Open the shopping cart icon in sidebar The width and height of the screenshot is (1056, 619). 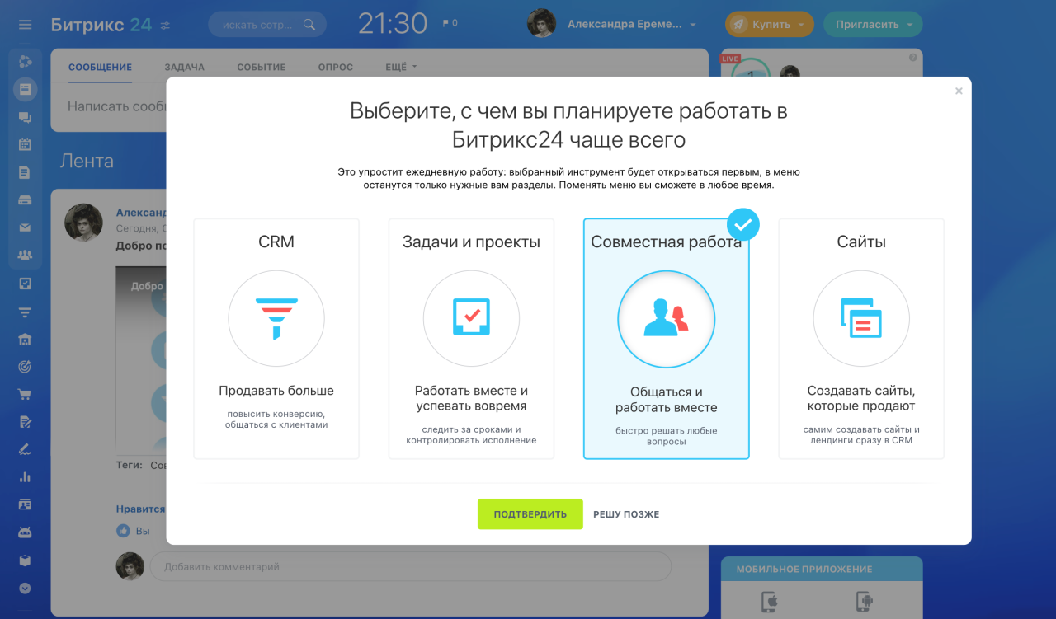tap(25, 394)
